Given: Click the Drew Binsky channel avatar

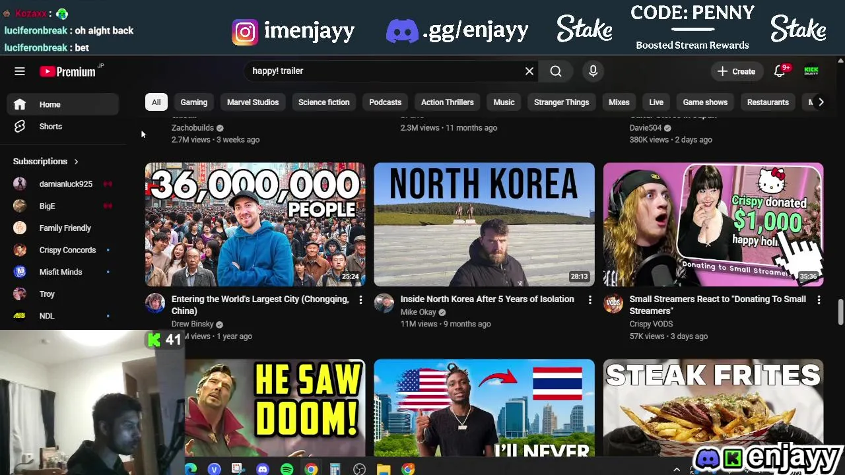Looking at the screenshot, I should click(x=155, y=303).
